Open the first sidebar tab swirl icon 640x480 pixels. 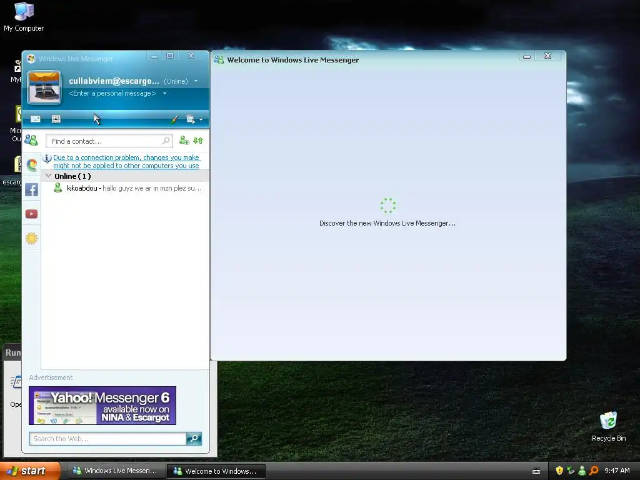point(31,165)
